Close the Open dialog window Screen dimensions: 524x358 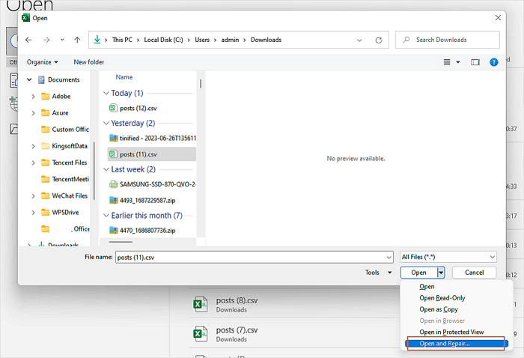[x=498, y=18]
